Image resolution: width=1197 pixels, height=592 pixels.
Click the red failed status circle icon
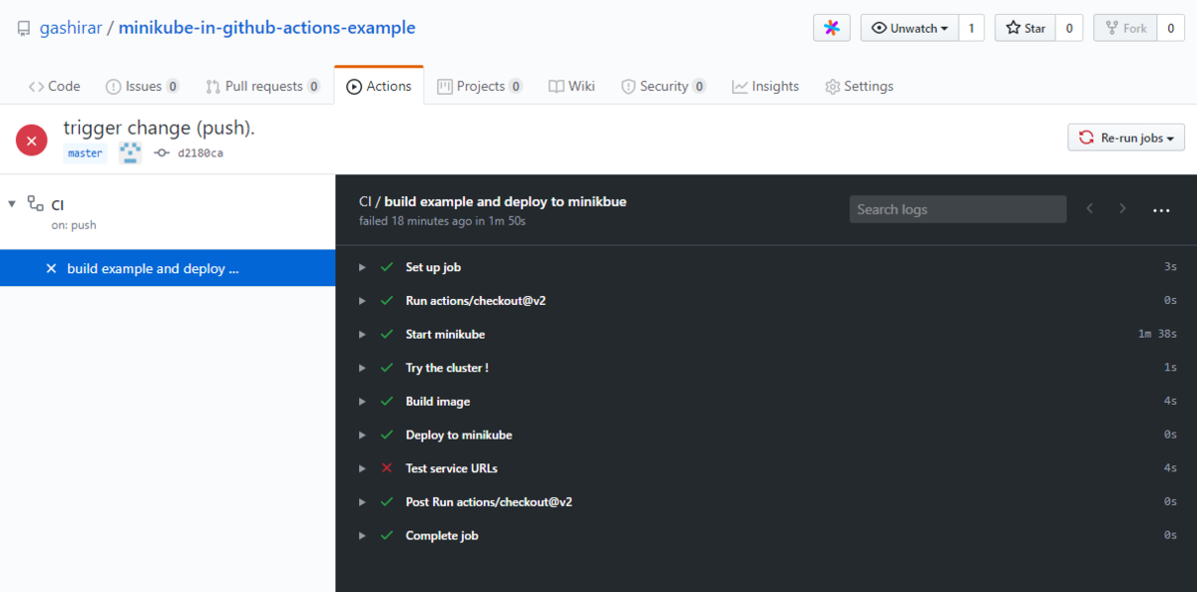pos(32,141)
